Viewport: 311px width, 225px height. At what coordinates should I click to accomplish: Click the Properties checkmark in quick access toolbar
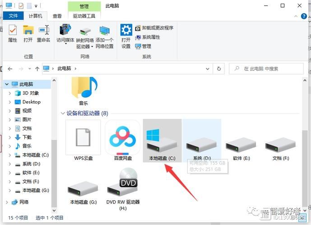coord(21,6)
